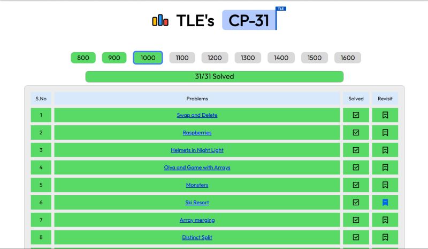Select the 1000 rating tab

[x=148, y=58]
